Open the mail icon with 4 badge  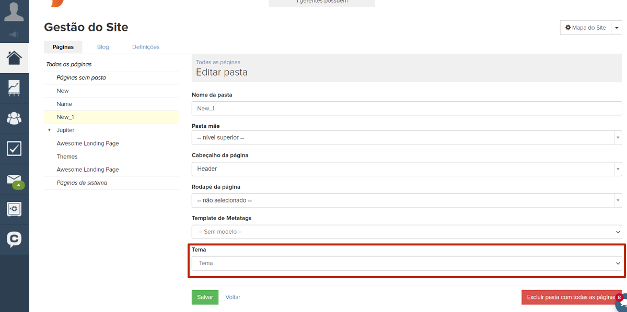(x=14, y=180)
